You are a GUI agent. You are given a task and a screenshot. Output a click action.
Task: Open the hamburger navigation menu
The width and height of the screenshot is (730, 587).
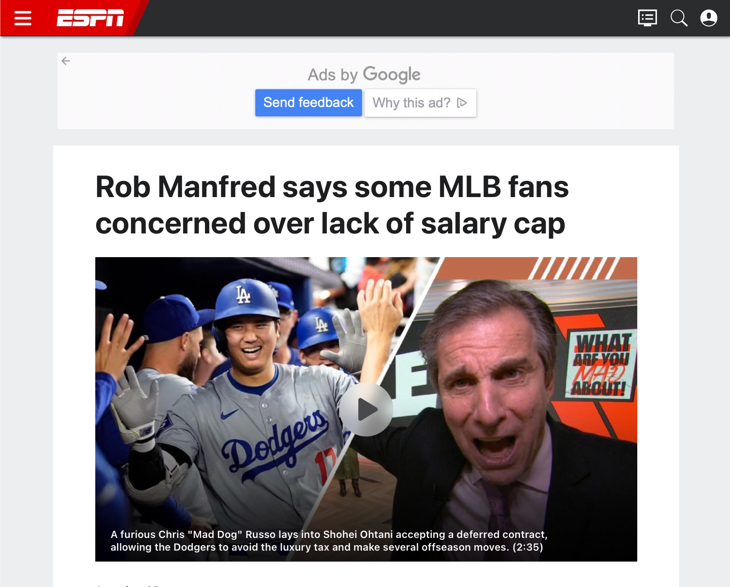pos(23,18)
